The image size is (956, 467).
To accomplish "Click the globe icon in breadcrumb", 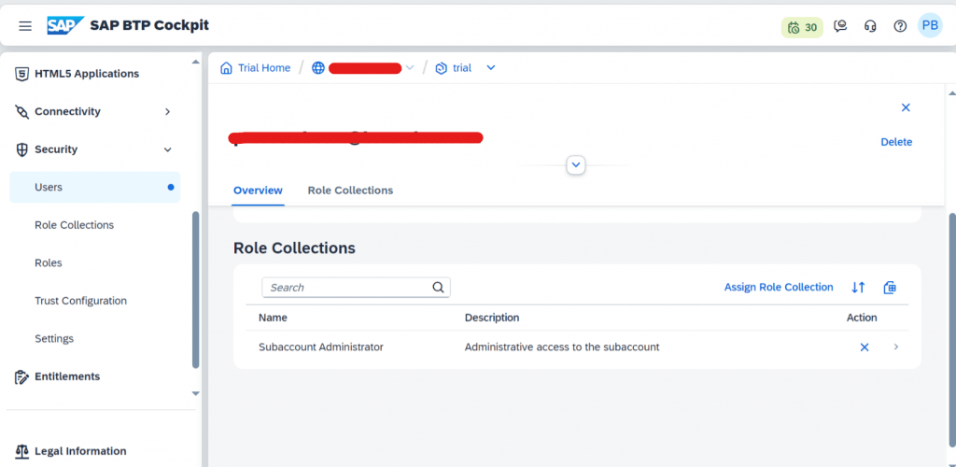I will click(318, 67).
